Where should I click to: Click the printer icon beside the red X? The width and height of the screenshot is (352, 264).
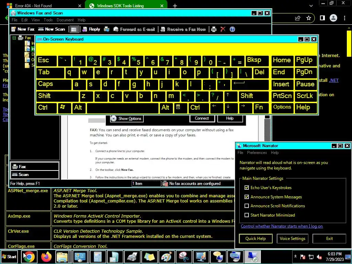point(214,29)
